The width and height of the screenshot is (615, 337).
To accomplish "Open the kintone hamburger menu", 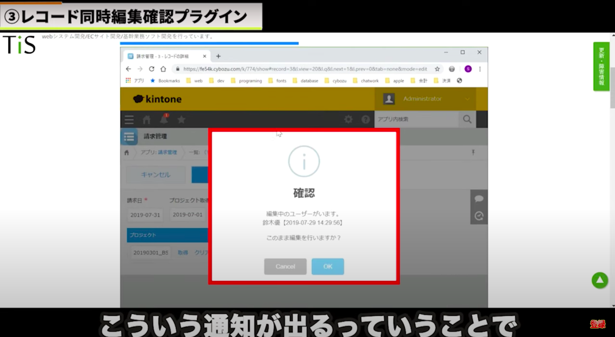I will pyautogui.click(x=129, y=120).
